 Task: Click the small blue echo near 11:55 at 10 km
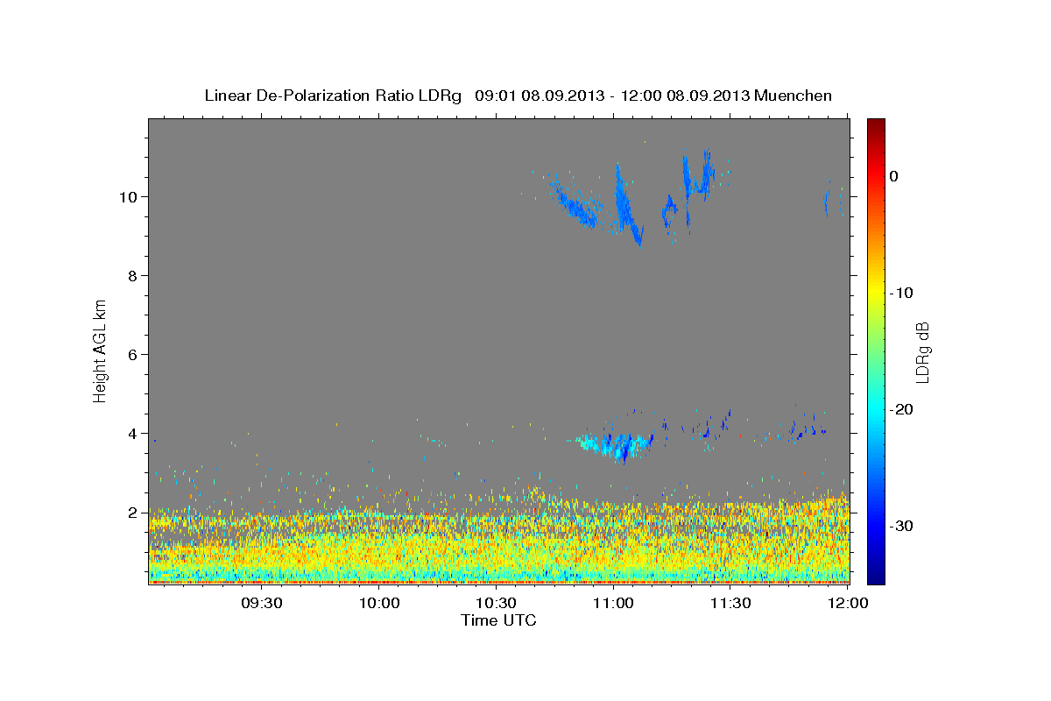pos(827,203)
